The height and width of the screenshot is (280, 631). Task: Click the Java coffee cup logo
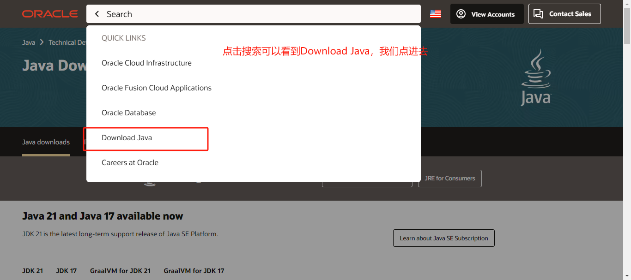[x=536, y=77]
